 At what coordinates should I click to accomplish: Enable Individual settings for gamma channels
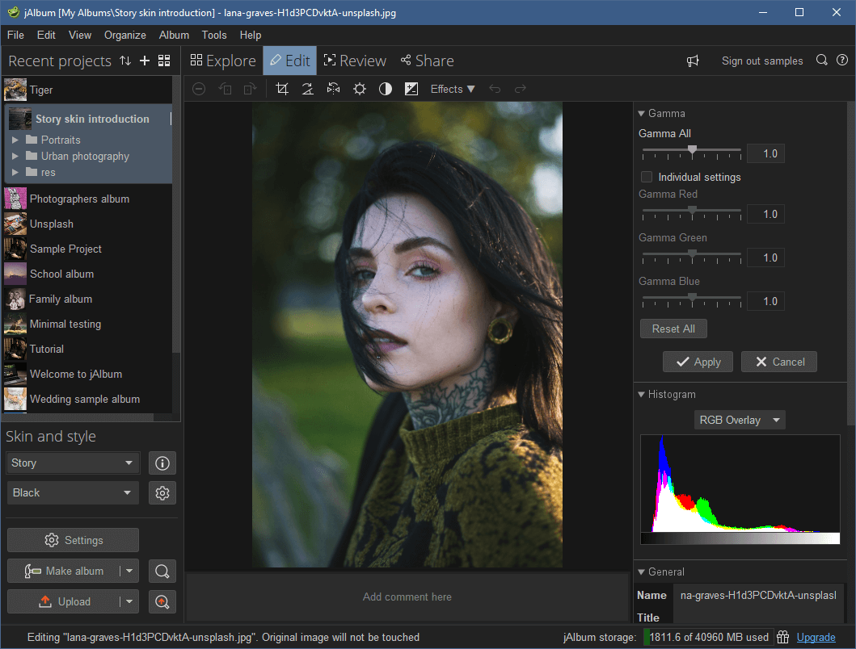point(647,177)
